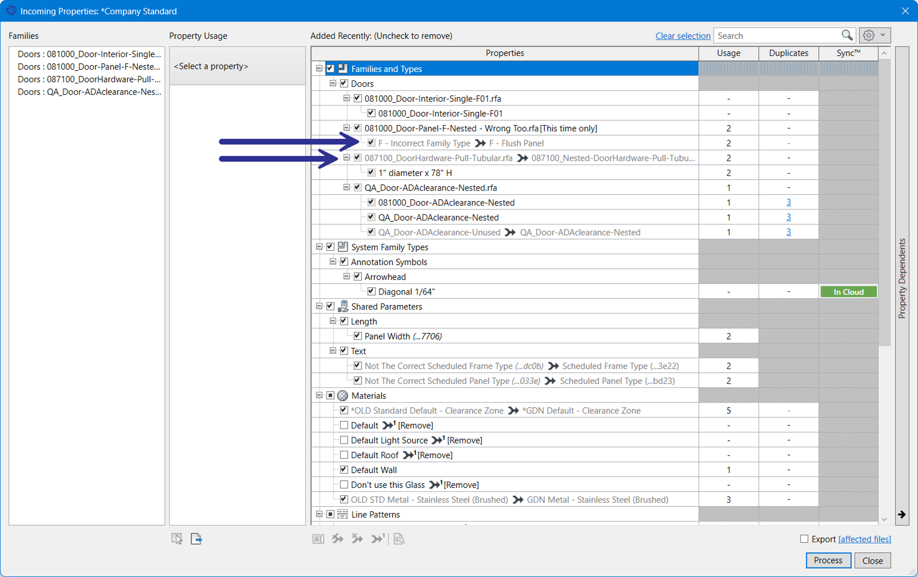Uncheck Panel Width shared parameter checkbox
Viewport: 918px width, 577px height.
358,336
